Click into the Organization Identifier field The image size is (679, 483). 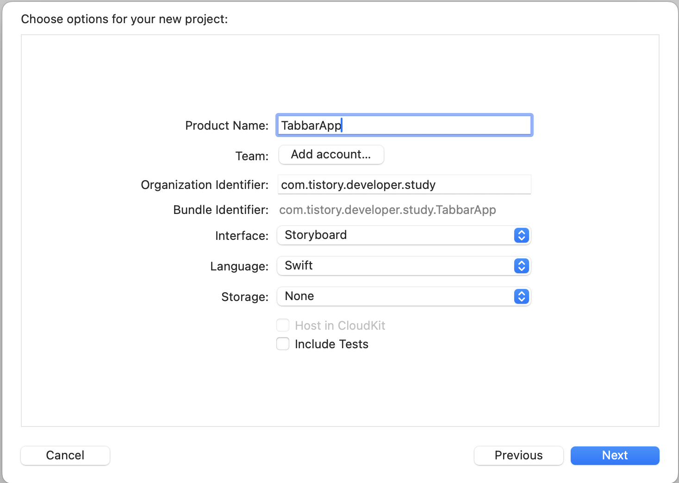click(404, 185)
